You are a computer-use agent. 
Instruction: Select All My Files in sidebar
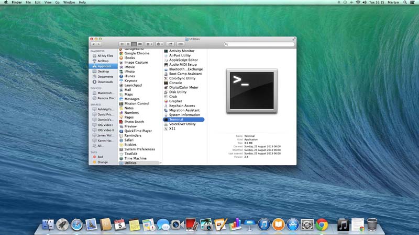(103, 56)
